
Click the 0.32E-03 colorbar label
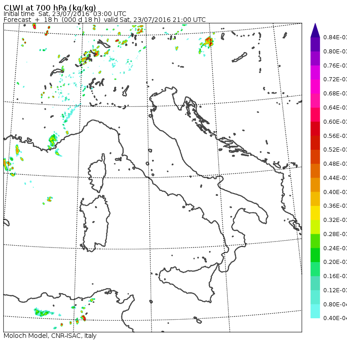(335, 220)
